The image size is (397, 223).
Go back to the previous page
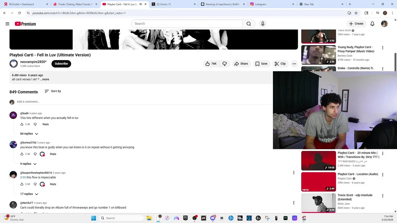coord(4,13)
